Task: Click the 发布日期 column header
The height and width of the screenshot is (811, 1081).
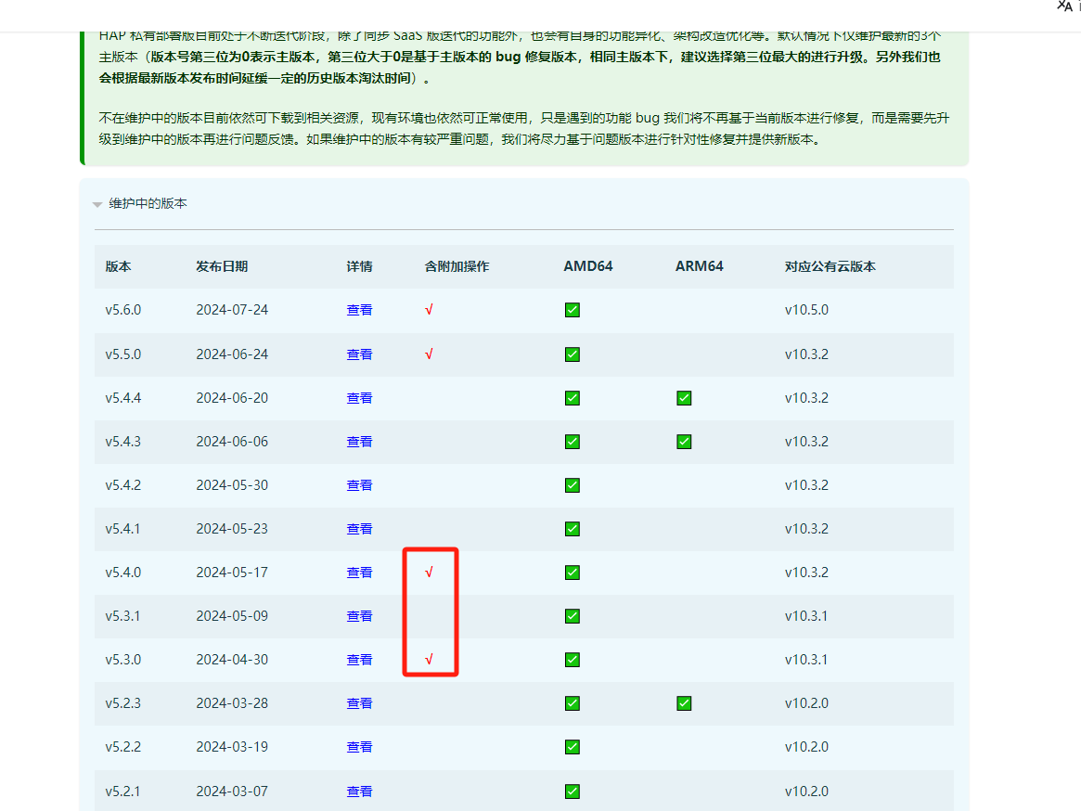Action: point(222,266)
